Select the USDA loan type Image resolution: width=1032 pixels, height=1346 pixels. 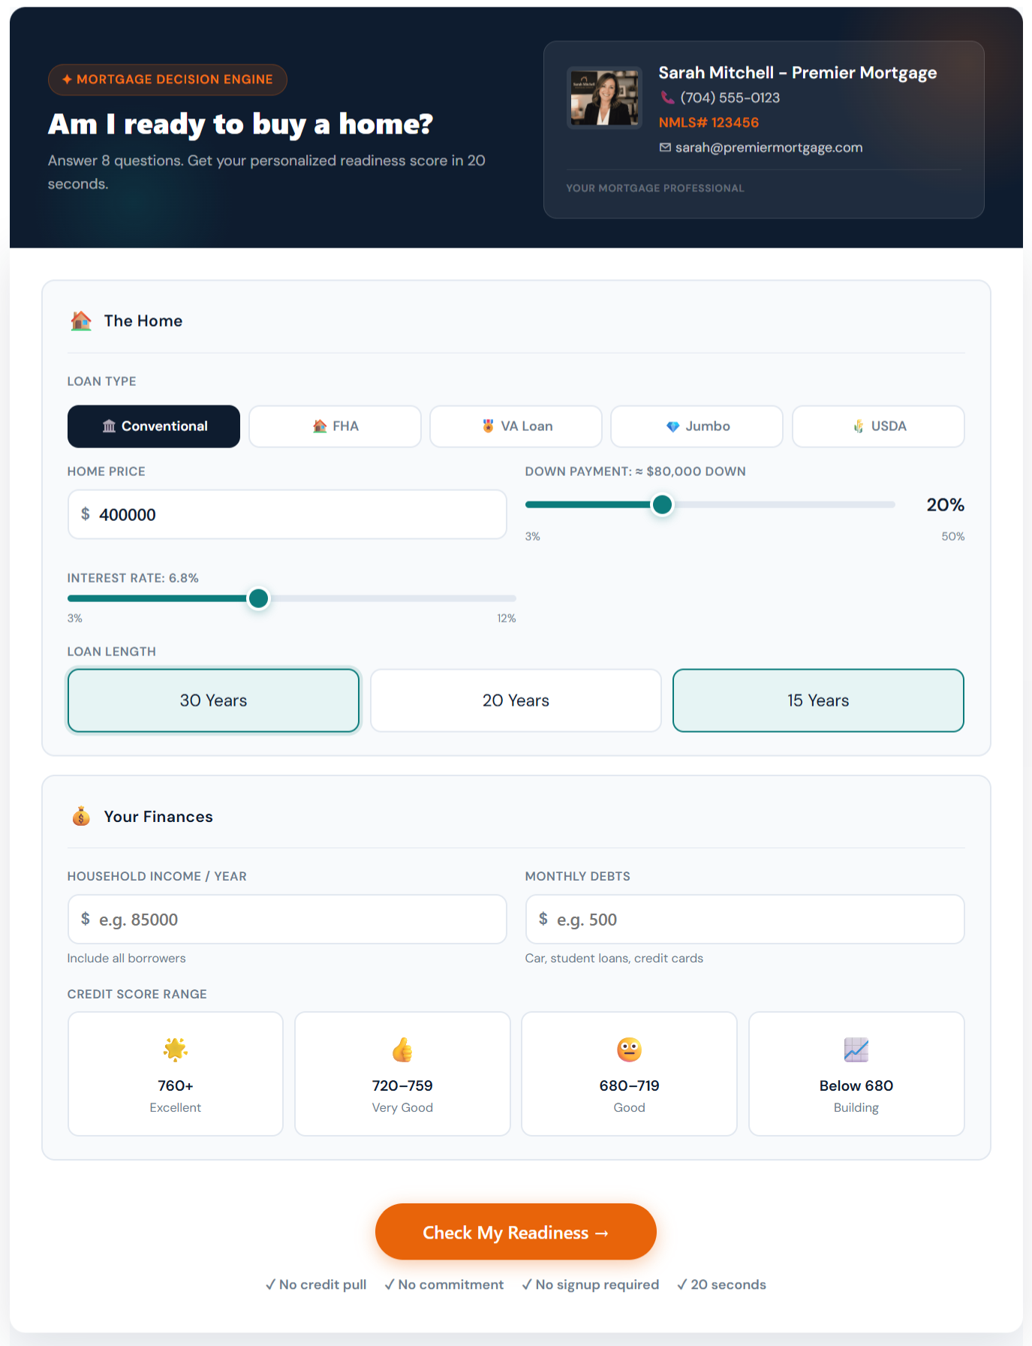pos(878,426)
